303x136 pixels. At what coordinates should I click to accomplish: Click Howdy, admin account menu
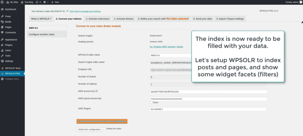coord(293,2)
